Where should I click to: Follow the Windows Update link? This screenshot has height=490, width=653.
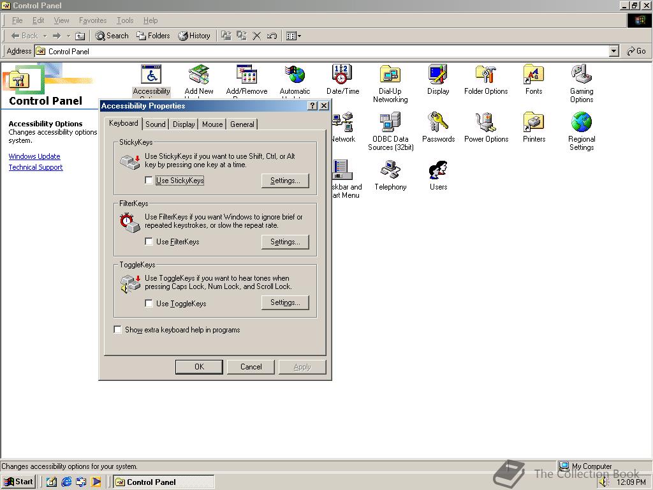click(34, 156)
